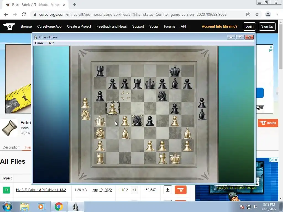Viewport: 283px width, 212px height.
Task: Click the black queen on e7
Action: click(x=150, y=83)
